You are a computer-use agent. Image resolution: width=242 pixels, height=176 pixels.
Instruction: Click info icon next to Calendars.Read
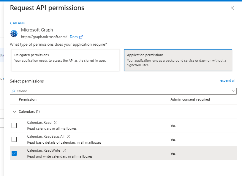pos(56,123)
